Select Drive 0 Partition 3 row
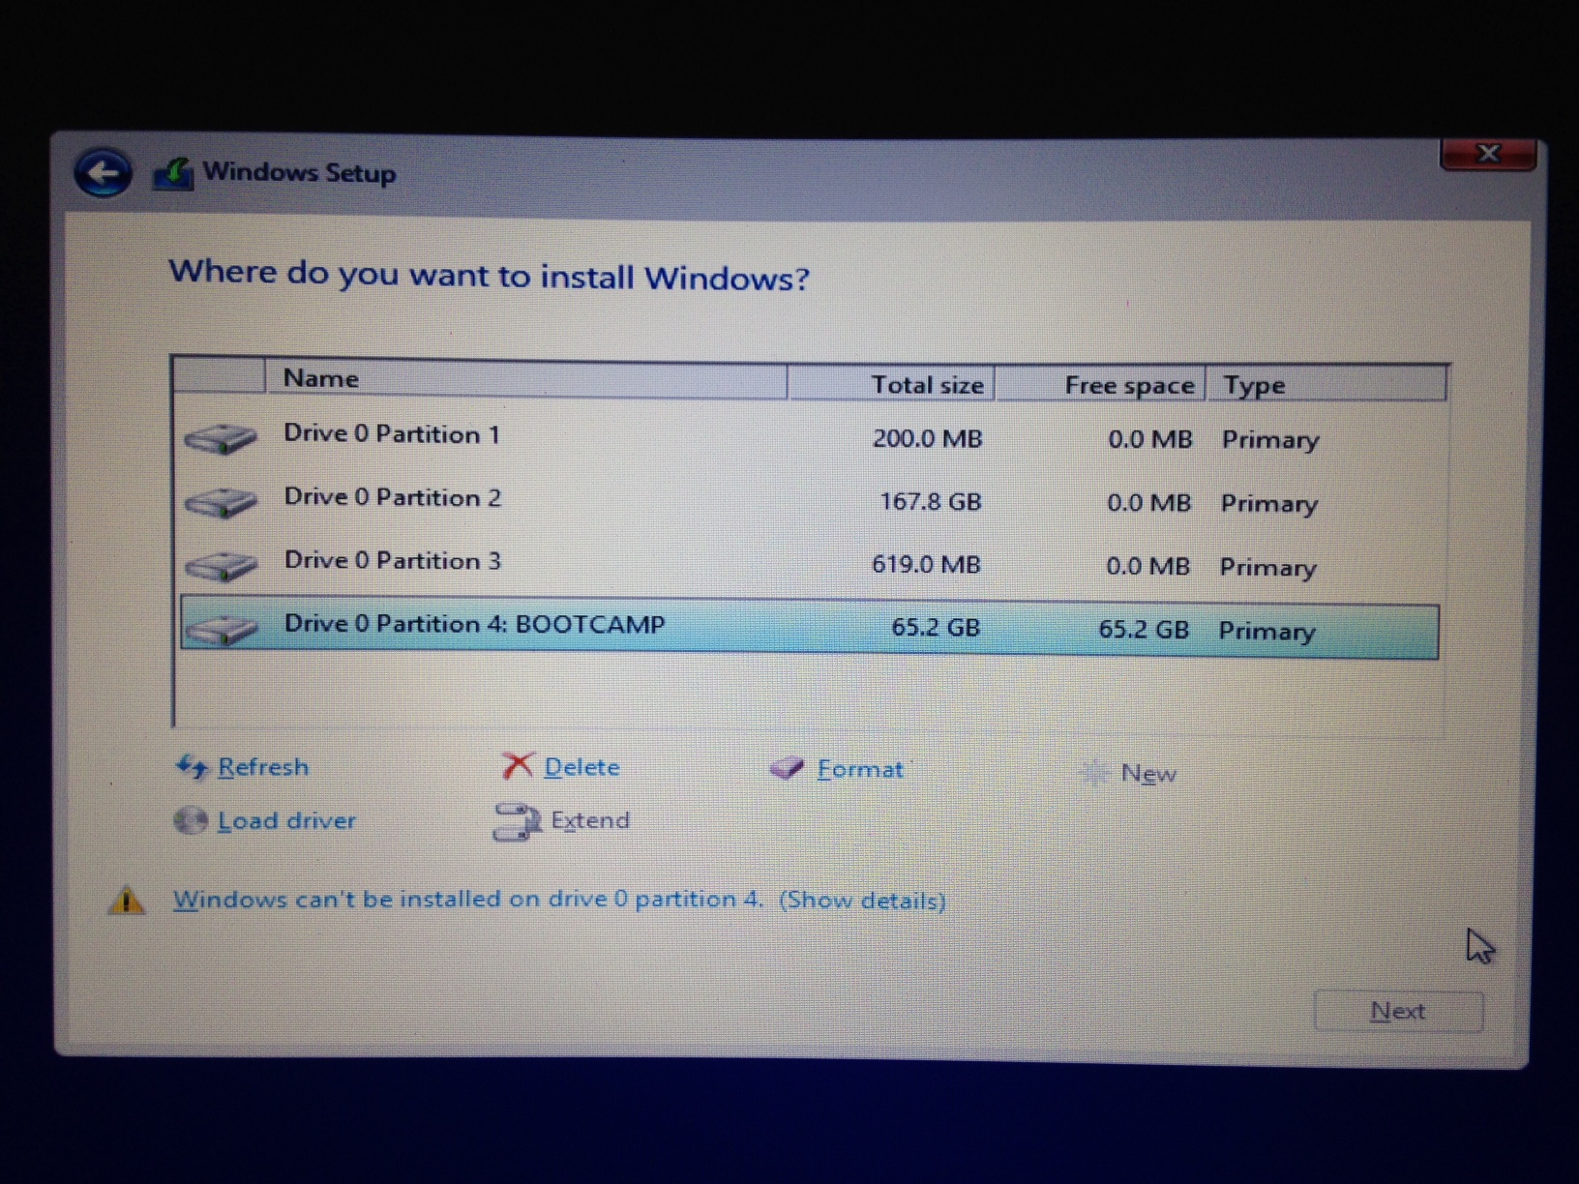 [810, 564]
